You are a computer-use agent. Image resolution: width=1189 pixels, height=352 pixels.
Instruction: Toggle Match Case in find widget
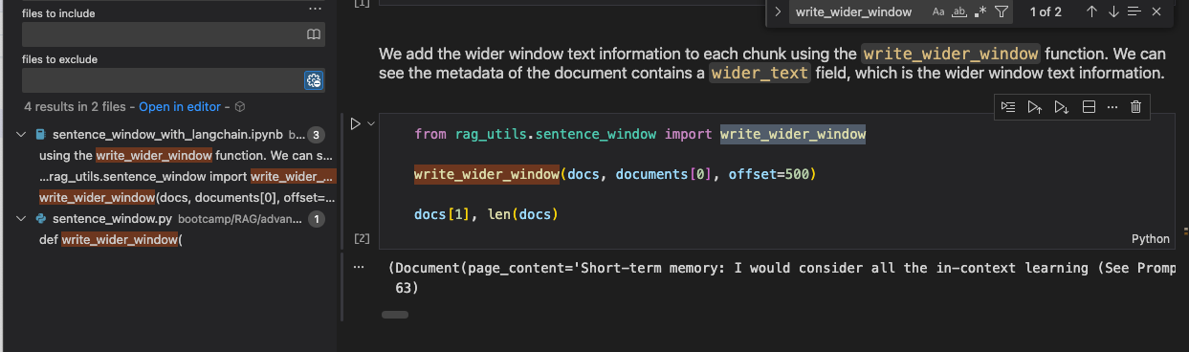(938, 11)
